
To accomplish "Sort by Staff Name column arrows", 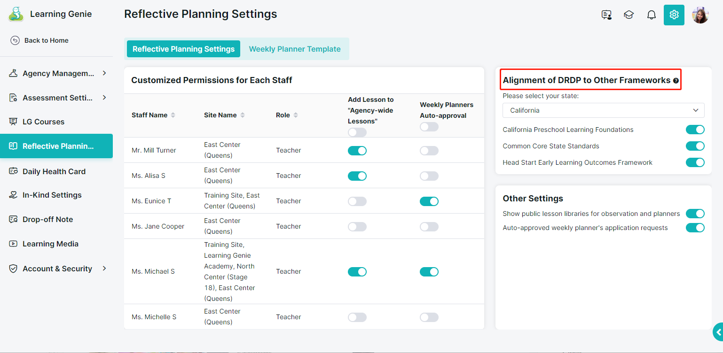I will pyautogui.click(x=173, y=115).
